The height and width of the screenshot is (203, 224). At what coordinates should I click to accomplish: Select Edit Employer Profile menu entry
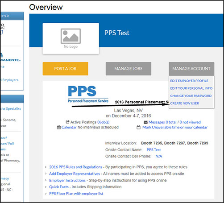(189, 81)
